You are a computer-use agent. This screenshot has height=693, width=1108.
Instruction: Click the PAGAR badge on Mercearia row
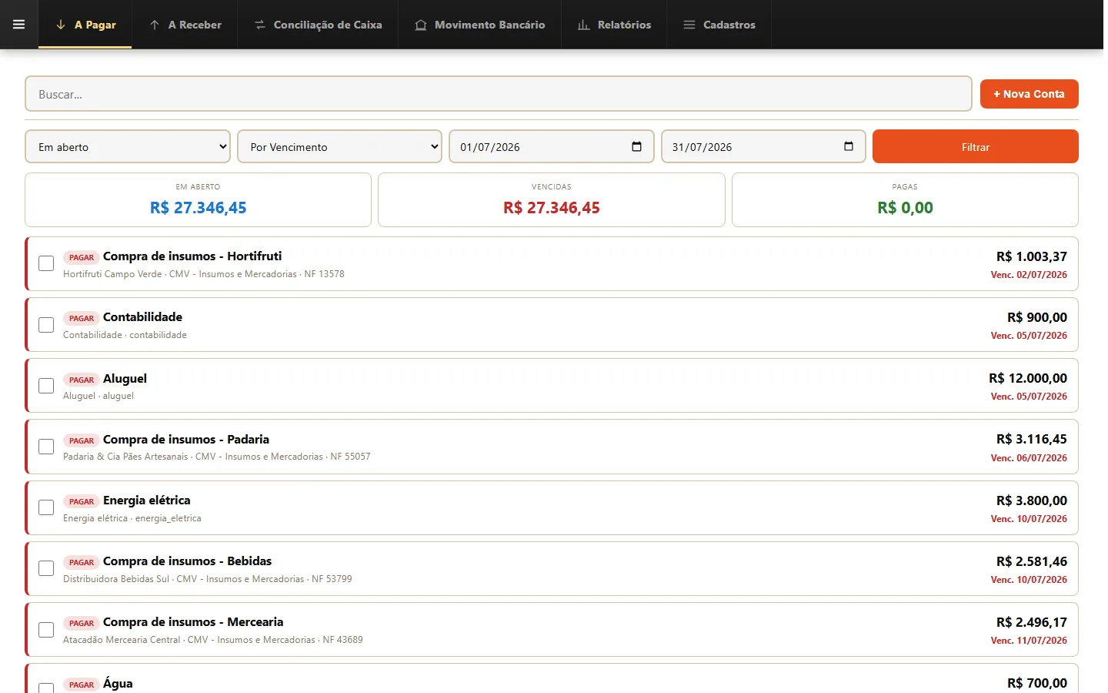coord(81,623)
